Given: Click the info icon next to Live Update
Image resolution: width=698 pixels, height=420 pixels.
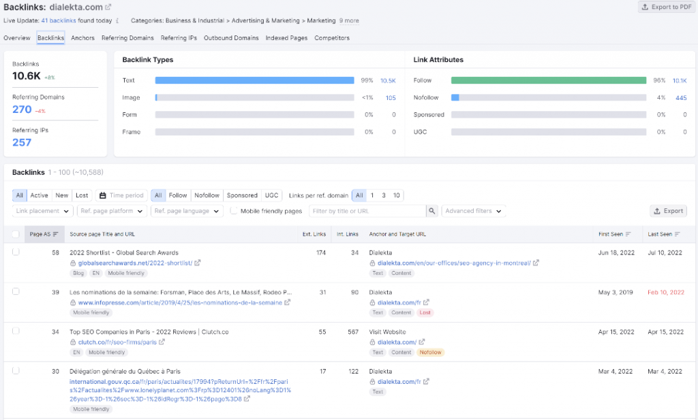Looking at the screenshot, I should tap(118, 20).
